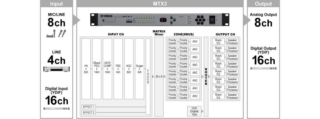Click the wireless microphone receiver icon
Viewport: 320px width, 119px height.
click(51, 33)
